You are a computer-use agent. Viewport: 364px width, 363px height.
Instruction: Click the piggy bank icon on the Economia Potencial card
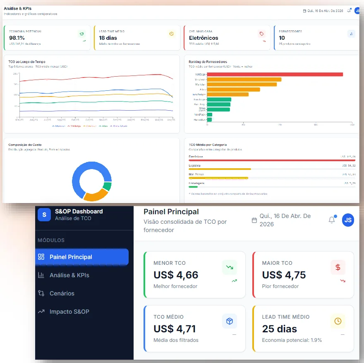(x=82, y=34)
